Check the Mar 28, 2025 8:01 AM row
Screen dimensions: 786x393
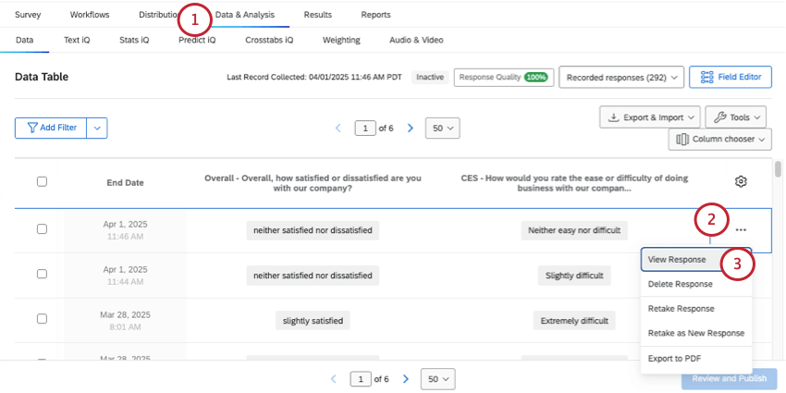[x=43, y=319]
